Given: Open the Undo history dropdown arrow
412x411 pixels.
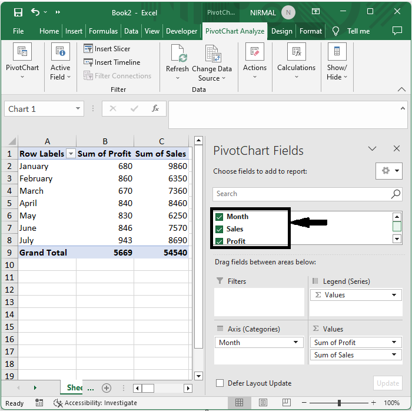Looking at the screenshot, I should (45, 12).
